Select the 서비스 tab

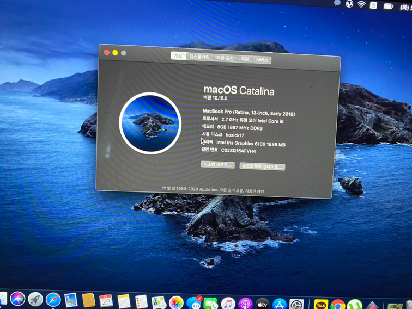point(262,60)
